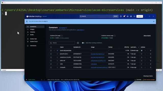Delete the mongodb container
This screenshot has width=163, height=91.
click(x=151, y=67)
